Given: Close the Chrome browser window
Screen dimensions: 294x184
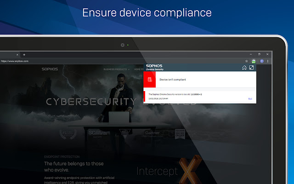Looking at the screenshot, I should point(267,54).
